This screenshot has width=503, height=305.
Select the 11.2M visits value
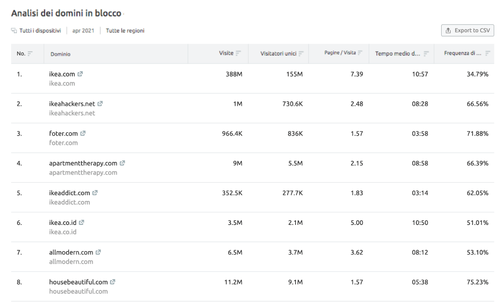[233, 282]
